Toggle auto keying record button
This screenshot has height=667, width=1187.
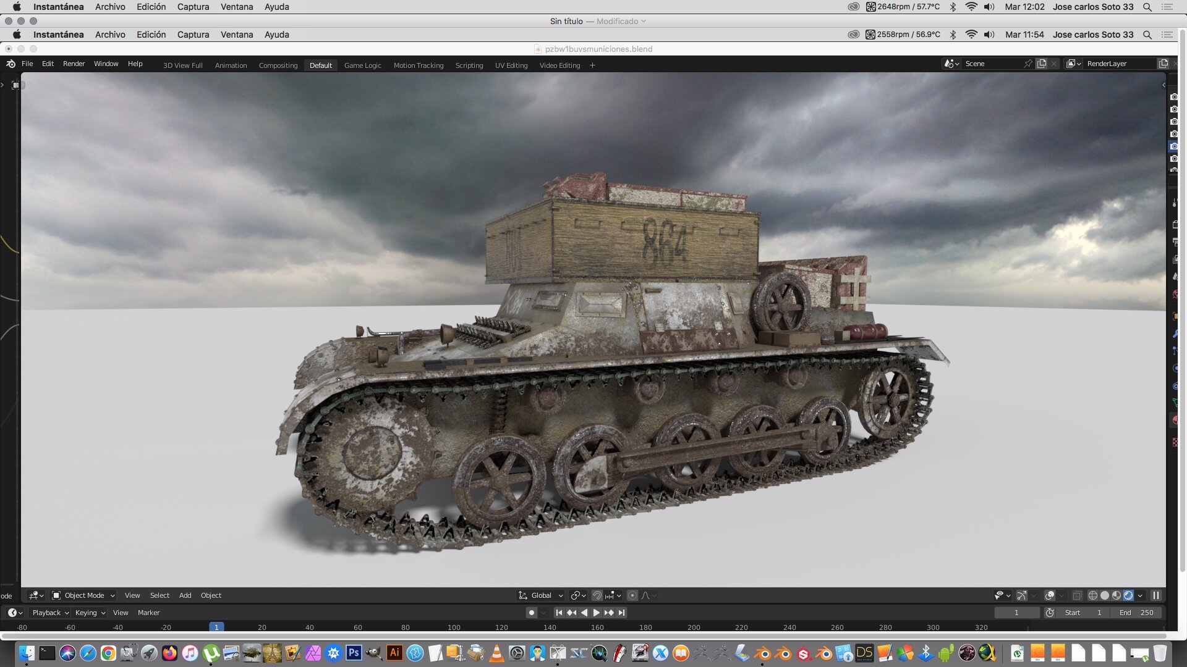(531, 613)
